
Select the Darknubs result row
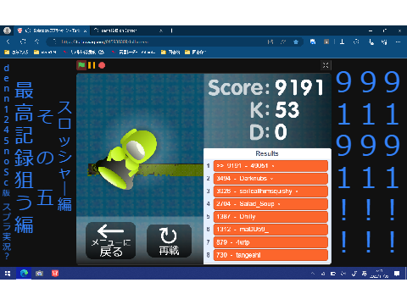pyautogui.click(x=270, y=179)
